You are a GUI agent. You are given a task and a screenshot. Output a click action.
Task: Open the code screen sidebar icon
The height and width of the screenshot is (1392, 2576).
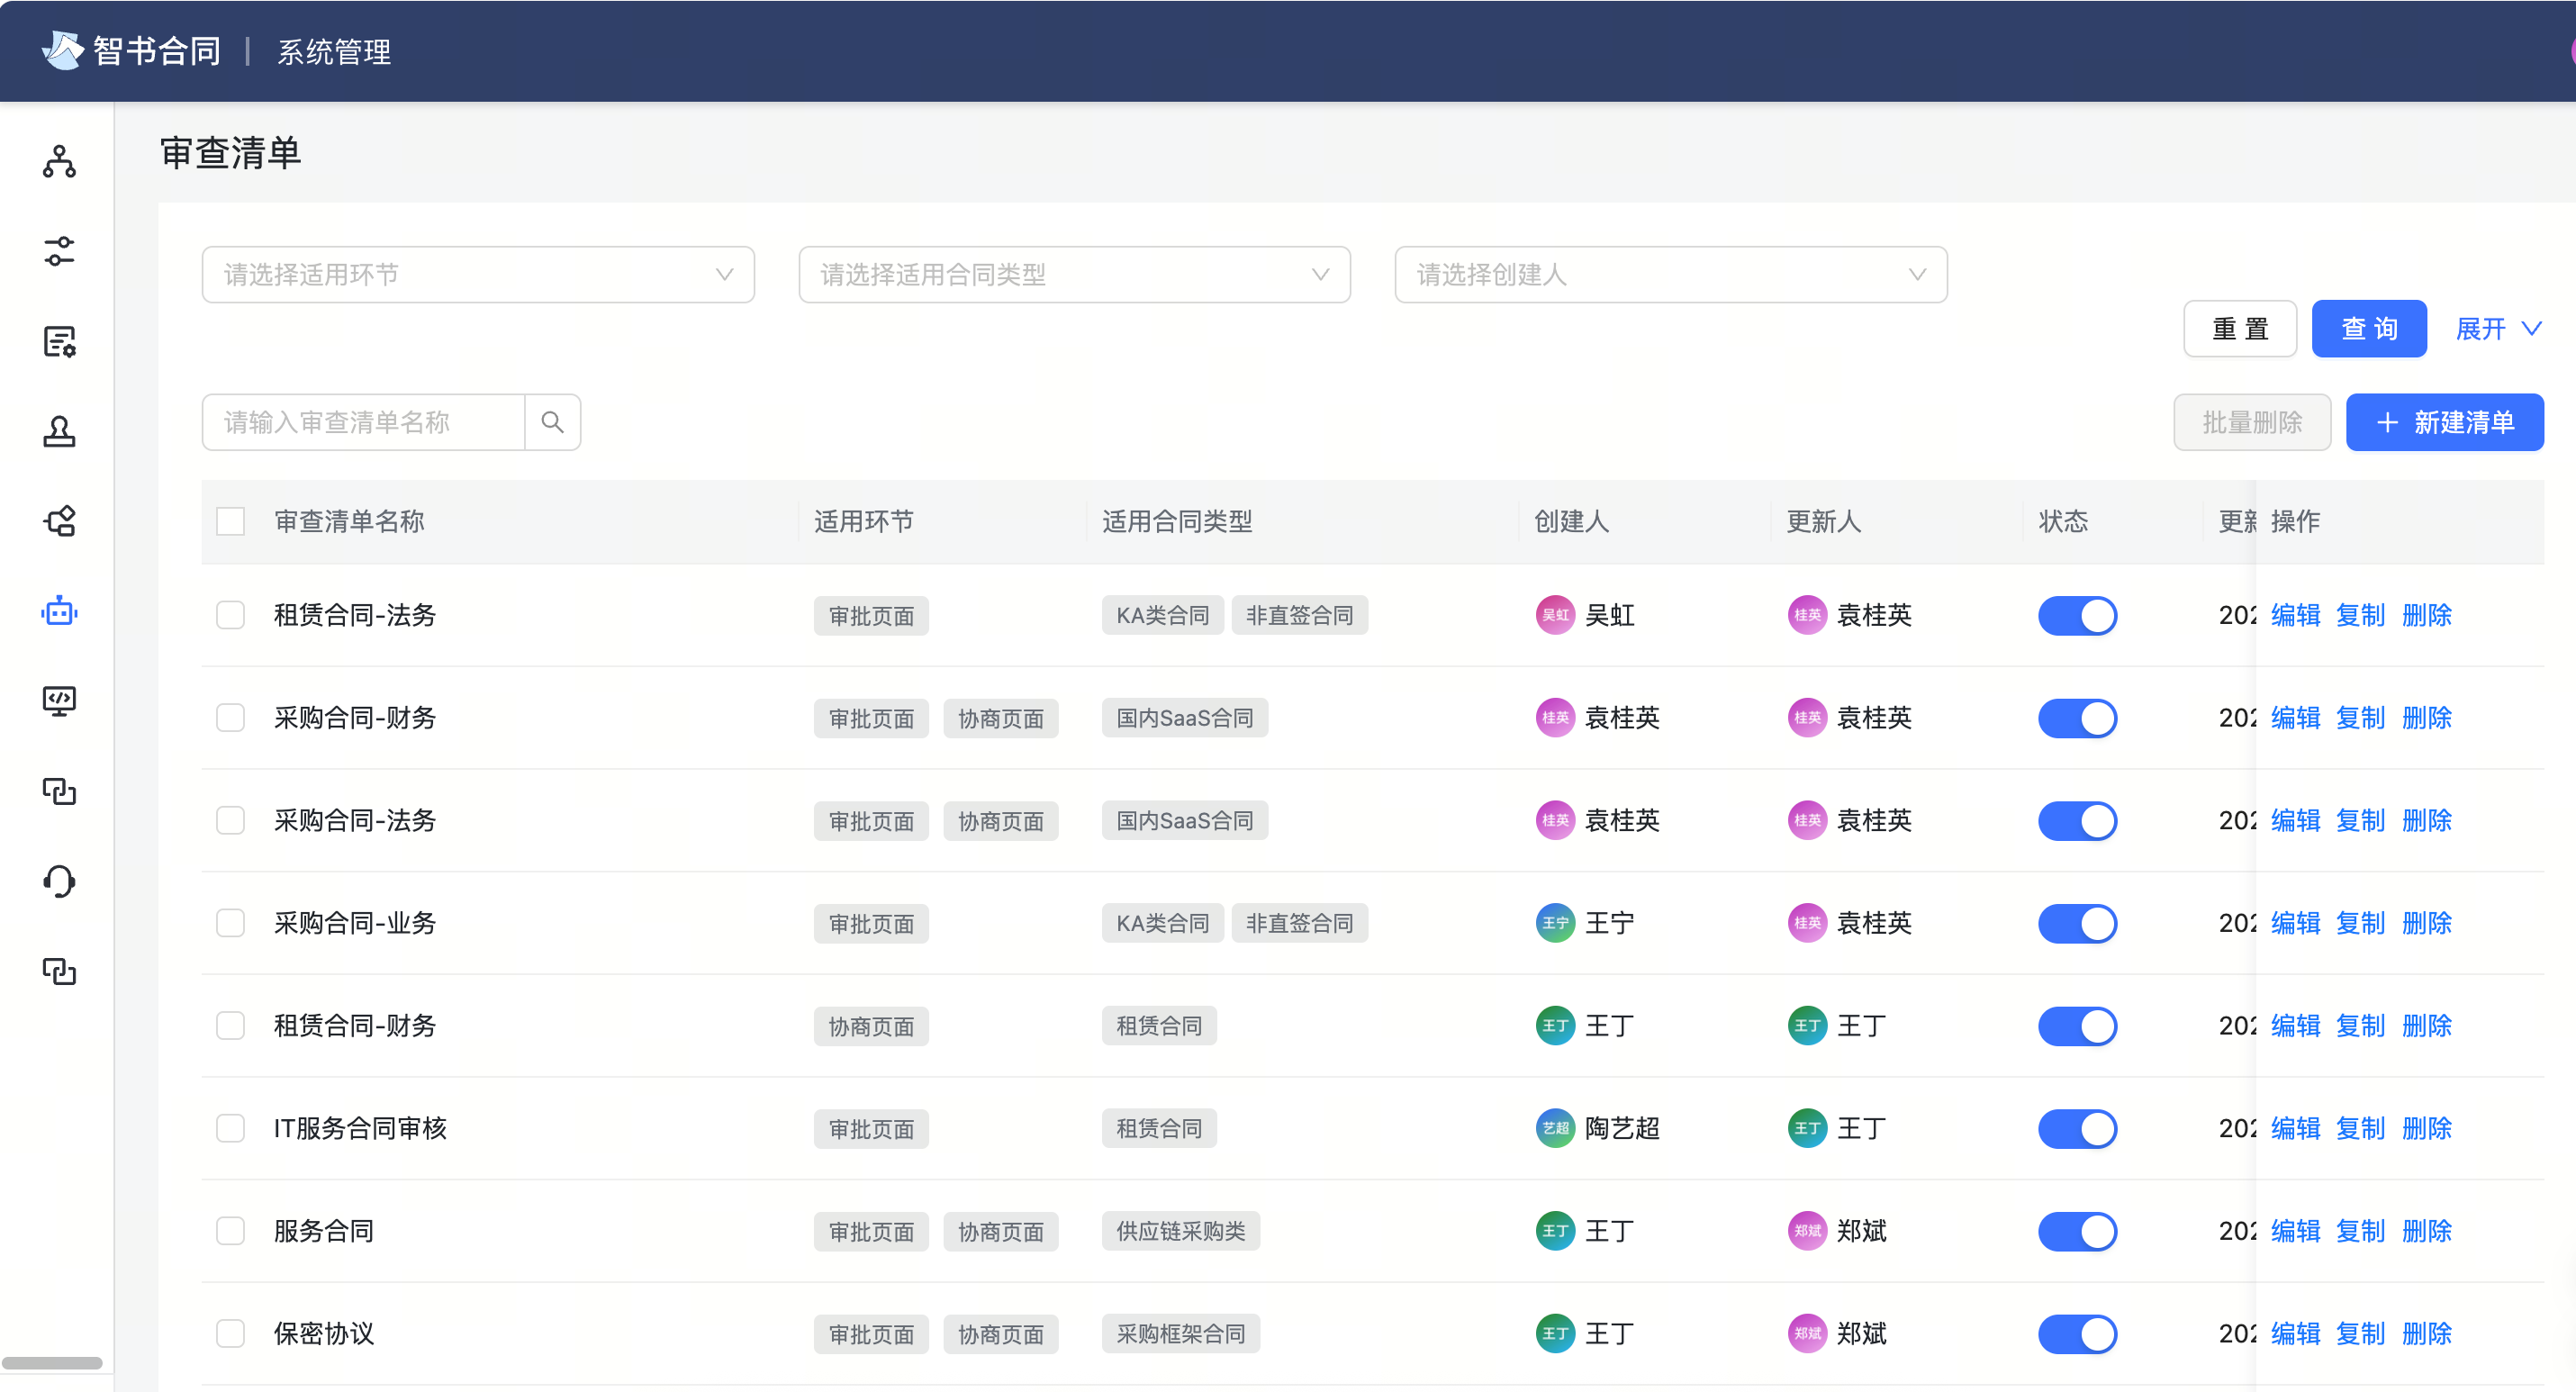click(x=59, y=700)
